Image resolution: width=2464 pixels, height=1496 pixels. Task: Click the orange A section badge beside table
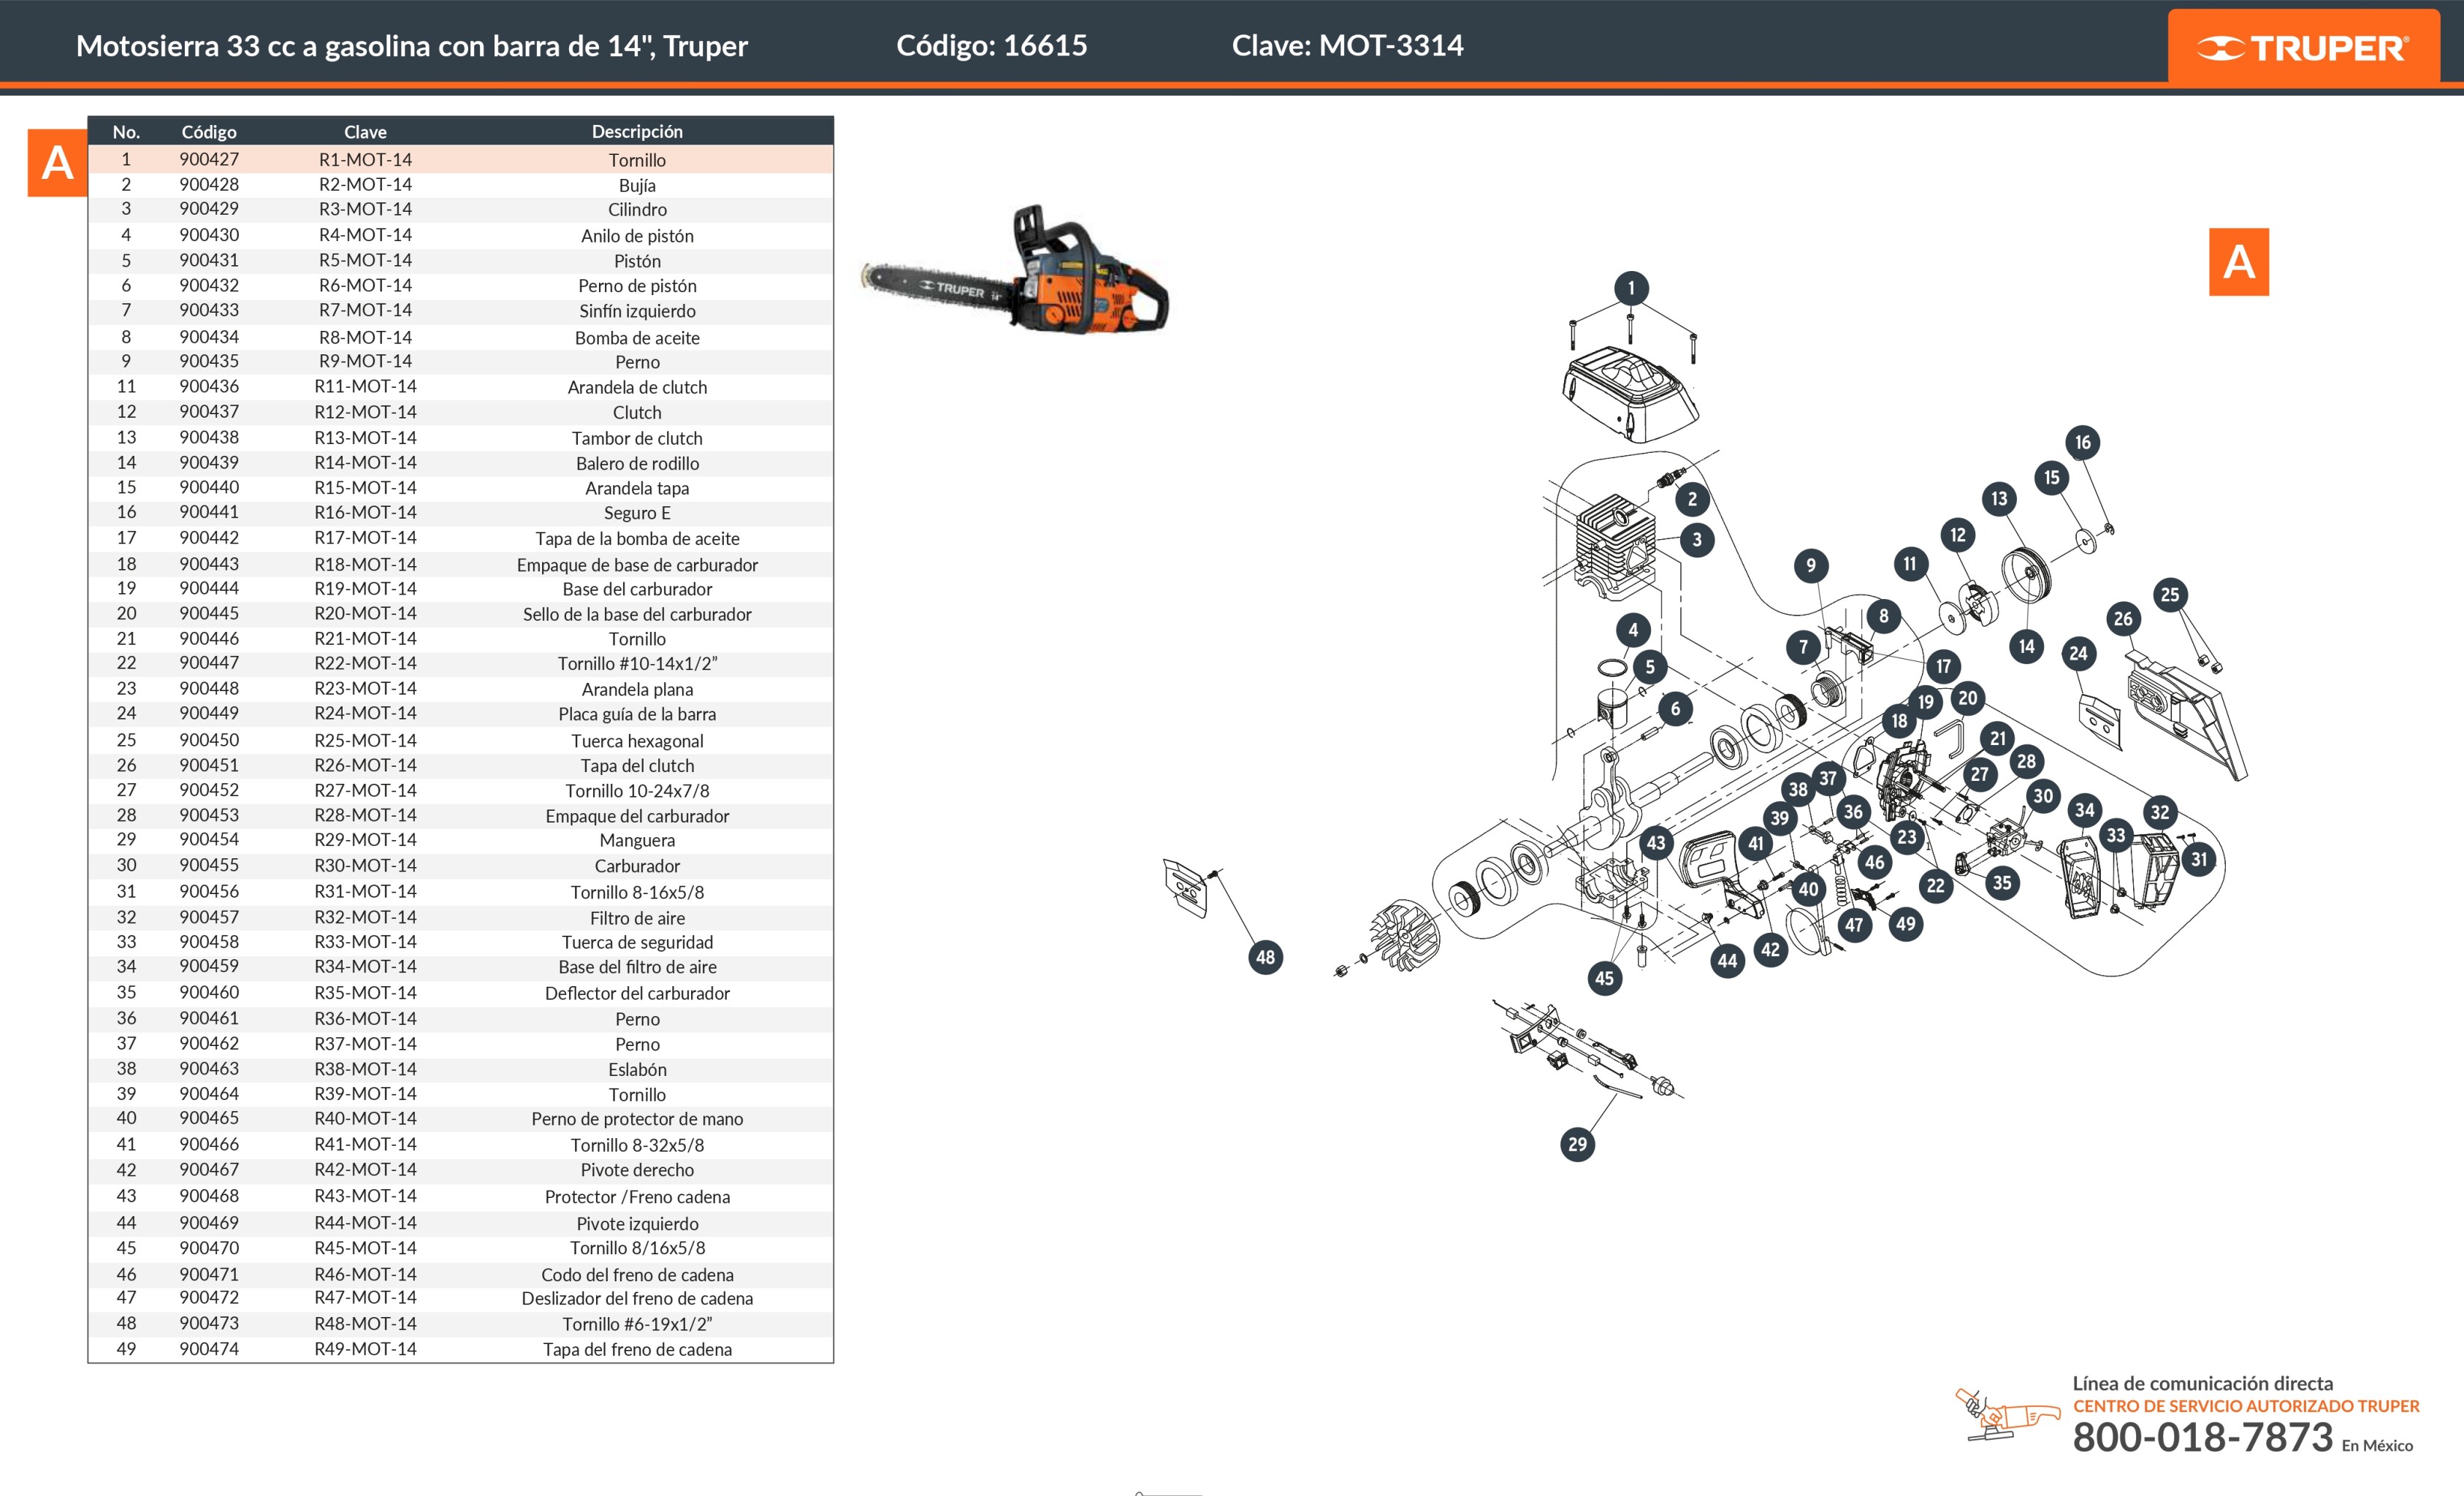pyautogui.click(x=57, y=162)
